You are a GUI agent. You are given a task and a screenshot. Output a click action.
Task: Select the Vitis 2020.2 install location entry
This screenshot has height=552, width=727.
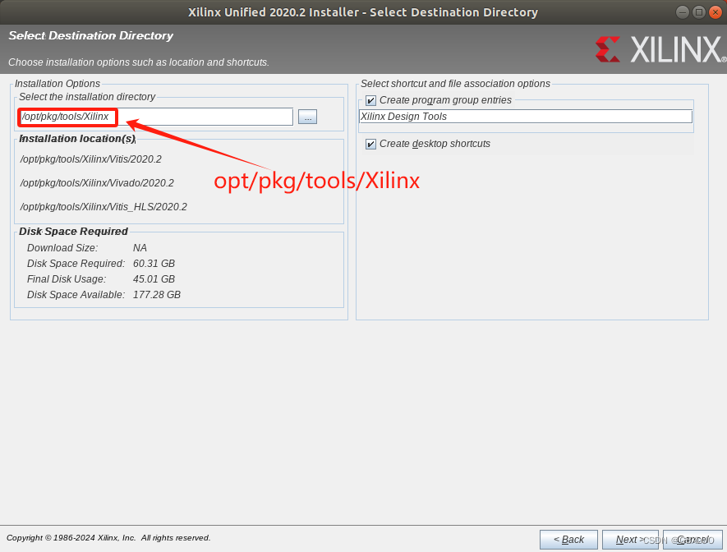(x=93, y=159)
